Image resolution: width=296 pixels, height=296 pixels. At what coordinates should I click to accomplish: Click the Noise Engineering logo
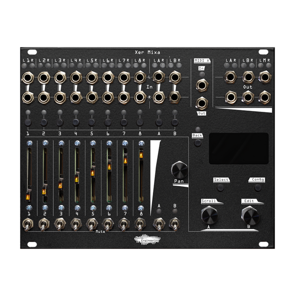[x=147, y=240]
